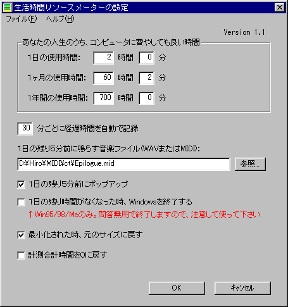Click the 参照... browse button
Viewport: 288px width, 307px height.
(250, 164)
